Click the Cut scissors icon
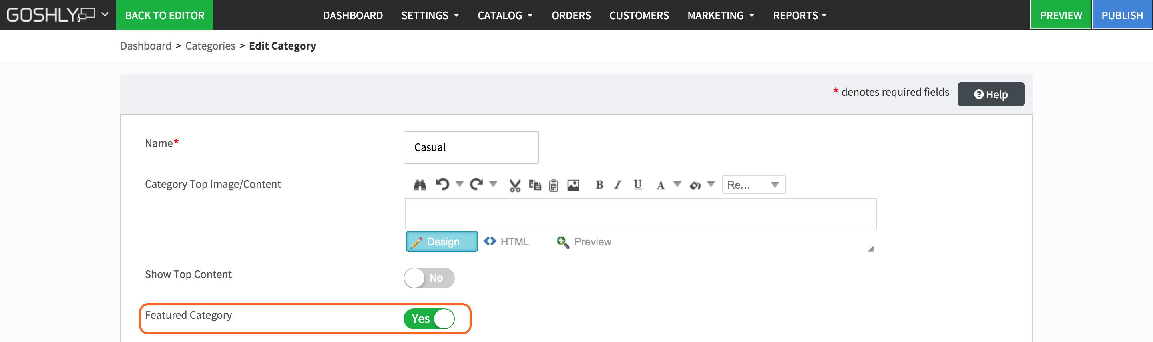1153x342 pixels. [515, 185]
